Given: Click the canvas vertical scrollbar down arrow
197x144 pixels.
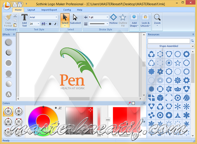Looking at the screenshot, I should coord(144,95).
